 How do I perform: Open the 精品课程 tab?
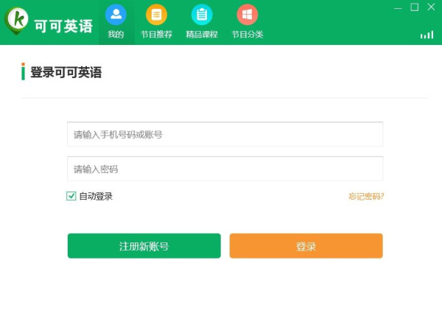[x=202, y=22]
